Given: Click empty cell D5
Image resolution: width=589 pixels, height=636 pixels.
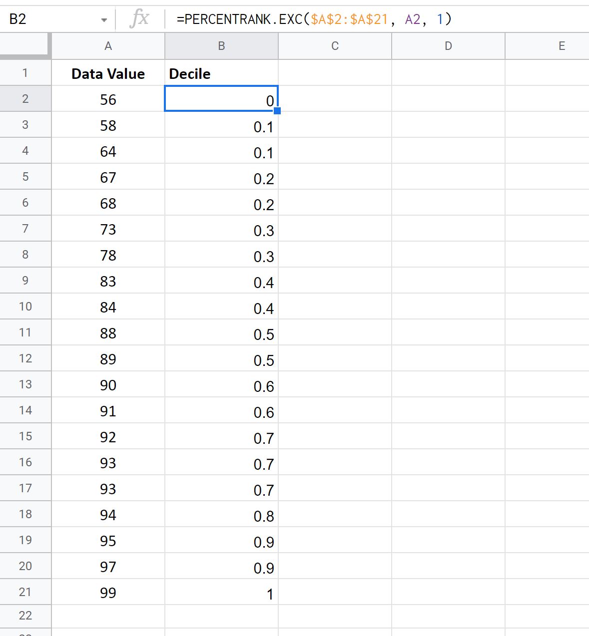Looking at the screenshot, I should 448,177.
